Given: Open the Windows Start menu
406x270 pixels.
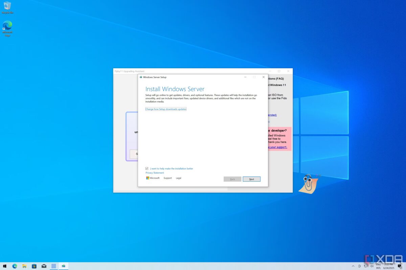Looking at the screenshot, I should tap(5, 266).
